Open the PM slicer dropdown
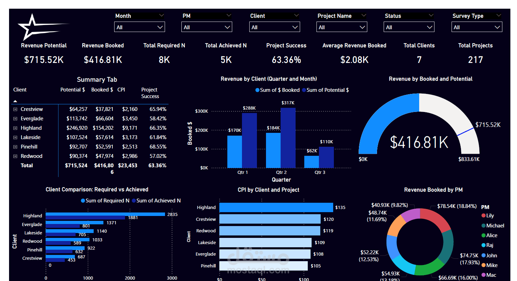Image resolution: width=517 pixels, height=281 pixels. pyautogui.click(x=207, y=27)
